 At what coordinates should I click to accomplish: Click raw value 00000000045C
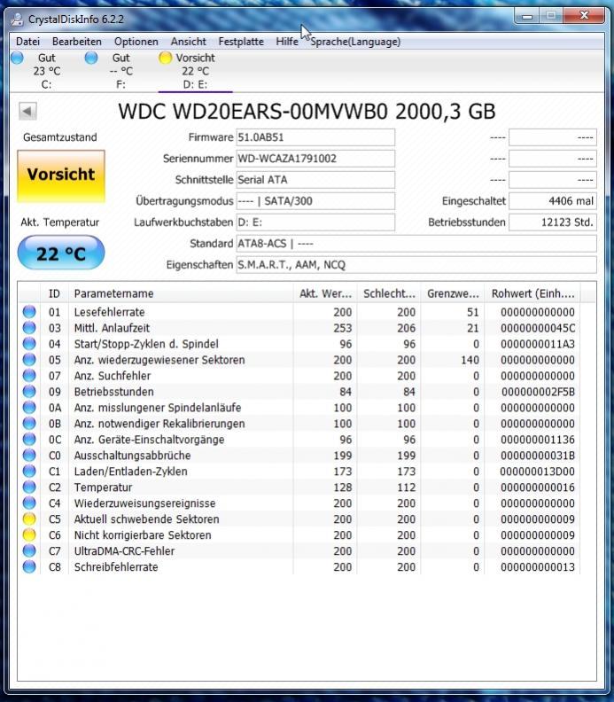(x=538, y=328)
